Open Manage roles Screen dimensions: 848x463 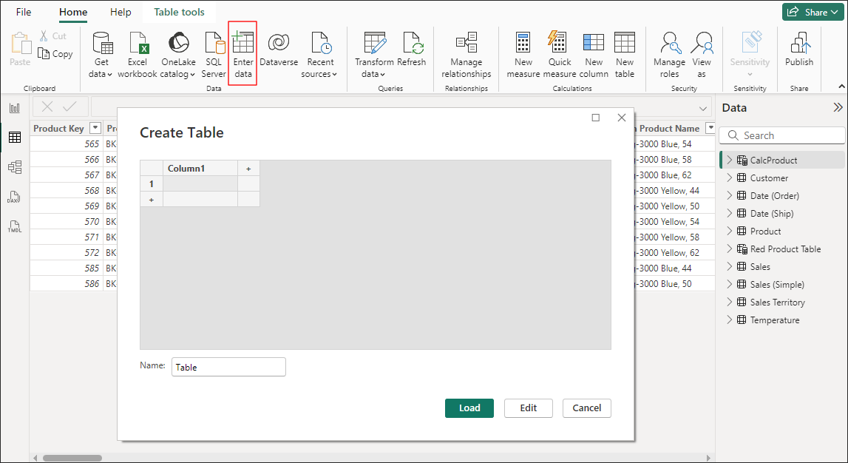point(669,54)
